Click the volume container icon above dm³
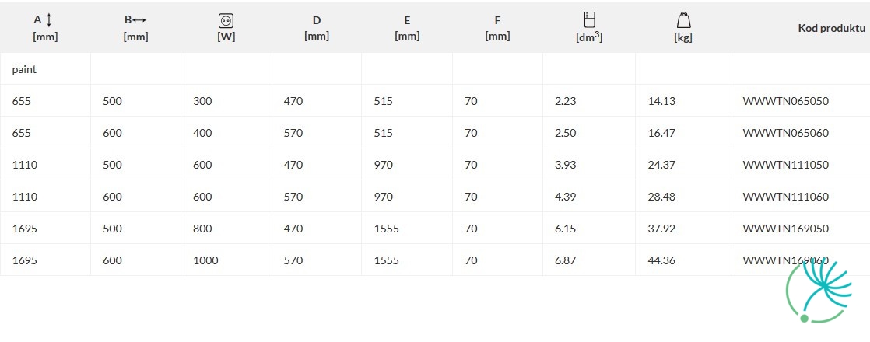Image resolution: width=870 pixels, height=342 pixels. pyautogui.click(x=589, y=20)
